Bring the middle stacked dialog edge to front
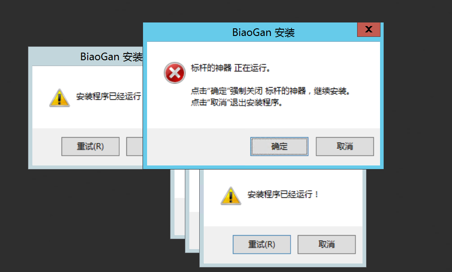This screenshot has width=452, height=272. [192, 211]
